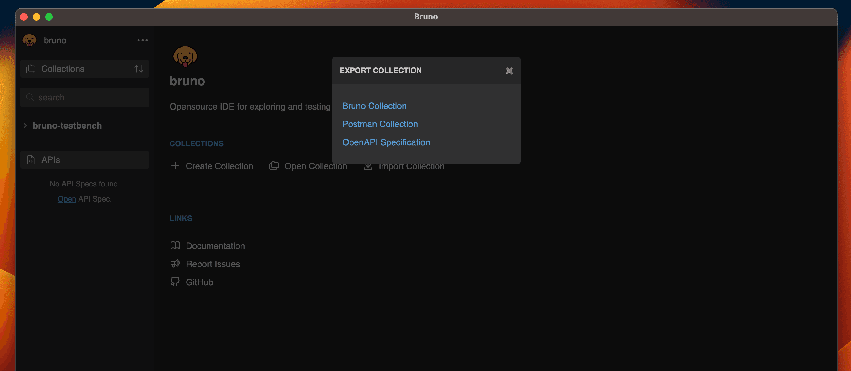The height and width of the screenshot is (371, 851).
Task: Click the GitHub octocat icon
Action: pos(175,282)
